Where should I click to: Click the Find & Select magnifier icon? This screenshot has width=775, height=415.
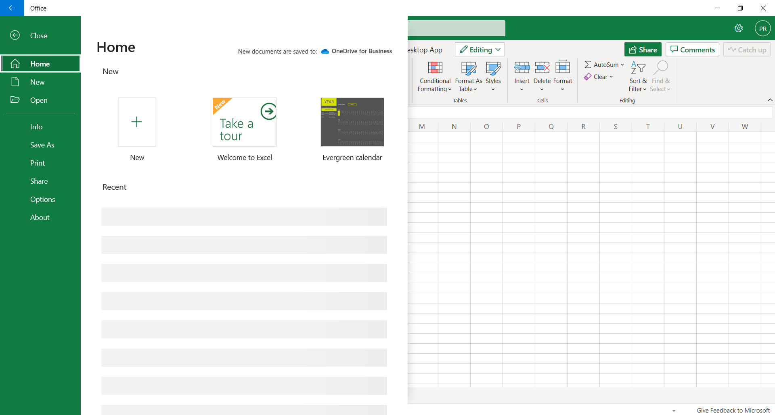pyautogui.click(x=661, y=68)
